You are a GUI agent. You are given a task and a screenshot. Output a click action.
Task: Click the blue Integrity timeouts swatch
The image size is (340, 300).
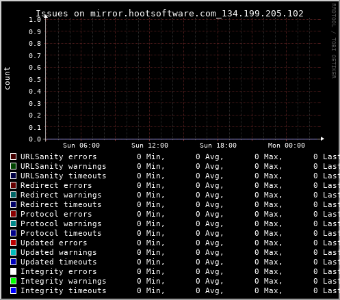point(13,290)
